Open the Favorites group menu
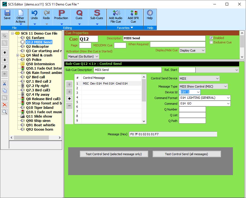 coord(125,28)
